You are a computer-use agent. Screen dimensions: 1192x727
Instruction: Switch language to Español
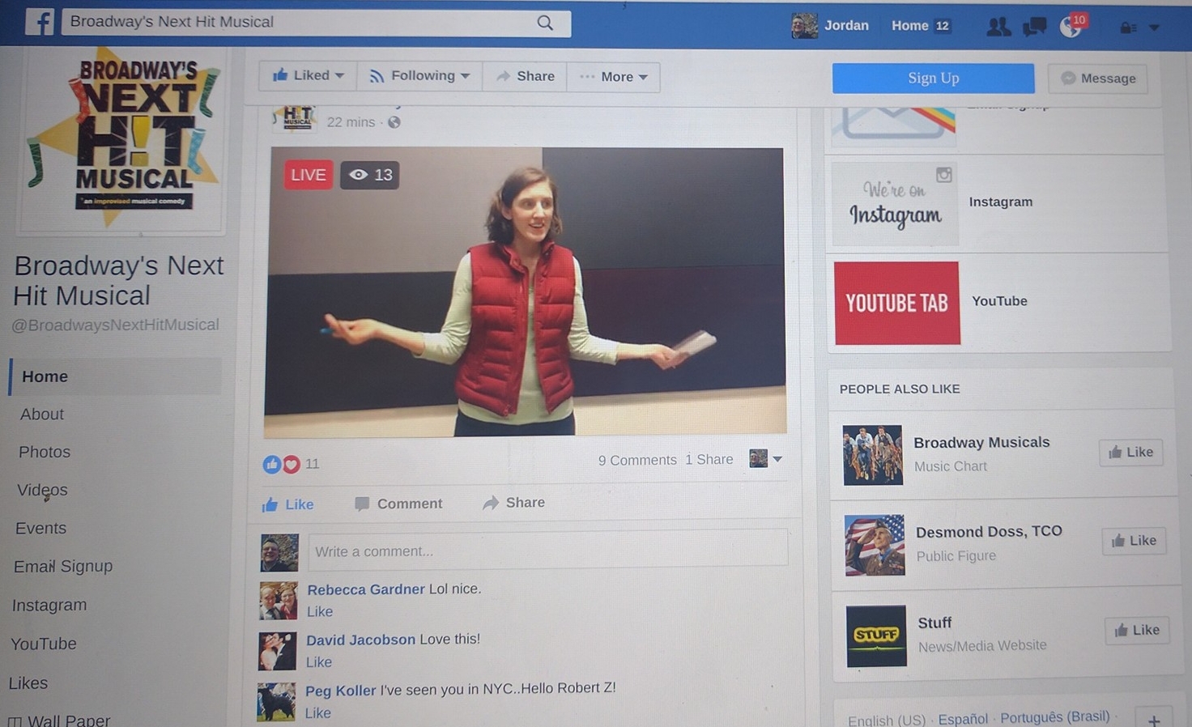(963, 719)
